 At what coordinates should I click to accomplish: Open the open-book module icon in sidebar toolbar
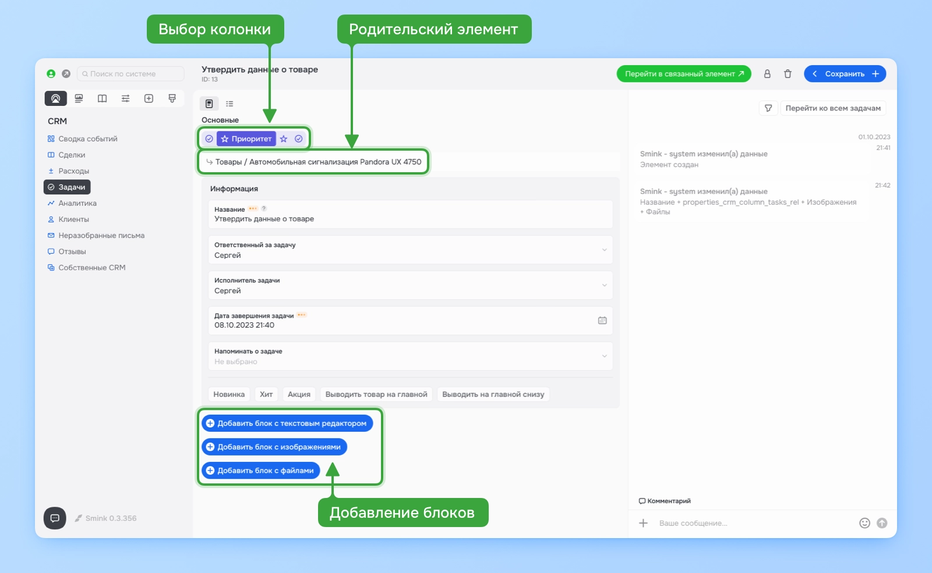click(102, 98)
